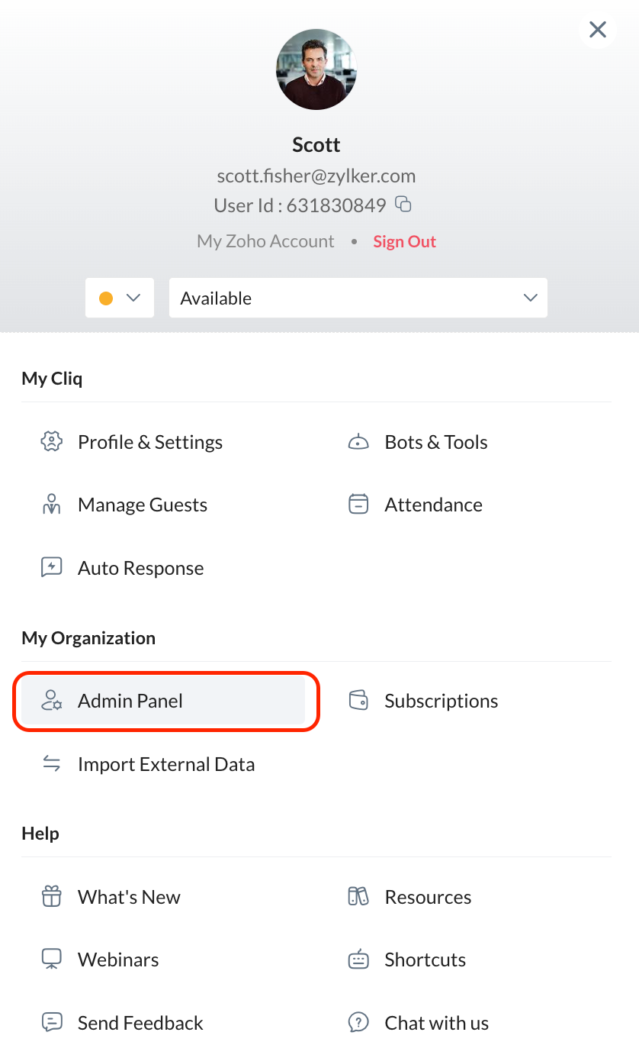Image resolution: width=639 pixels, height=1058 pixels.
Task: Copy the User Id with copy icon
Action: click(403, 205)
